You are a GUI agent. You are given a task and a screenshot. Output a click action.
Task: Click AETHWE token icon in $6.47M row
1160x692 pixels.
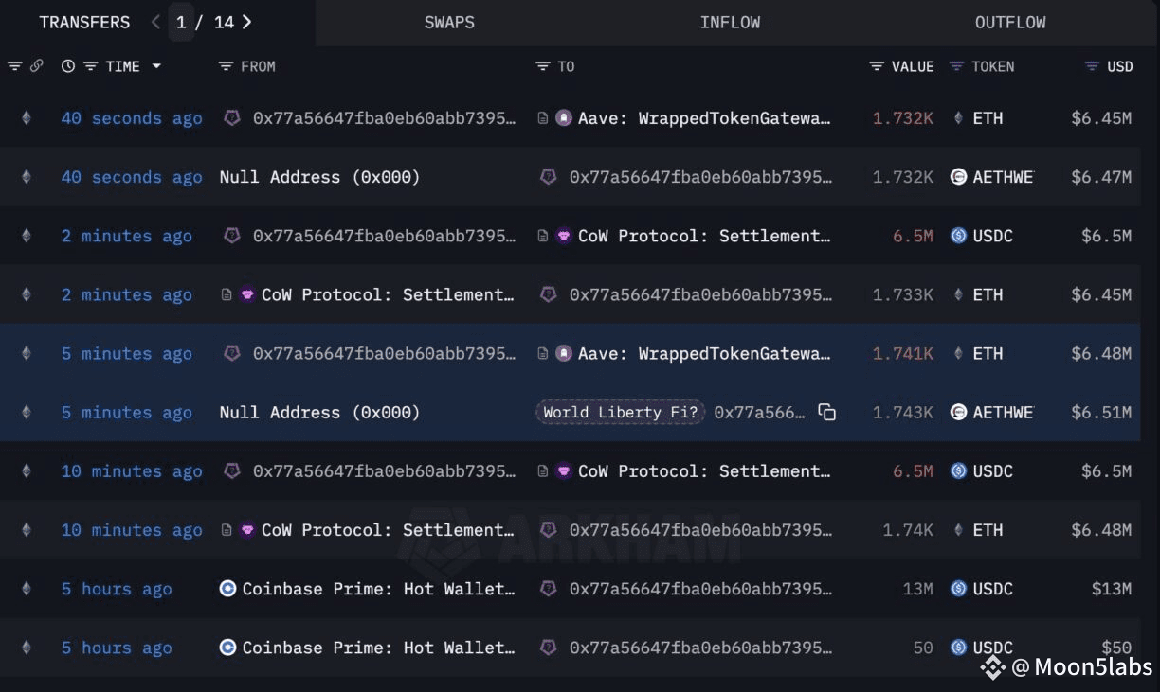pyautogui.click(x=958, y=177)
